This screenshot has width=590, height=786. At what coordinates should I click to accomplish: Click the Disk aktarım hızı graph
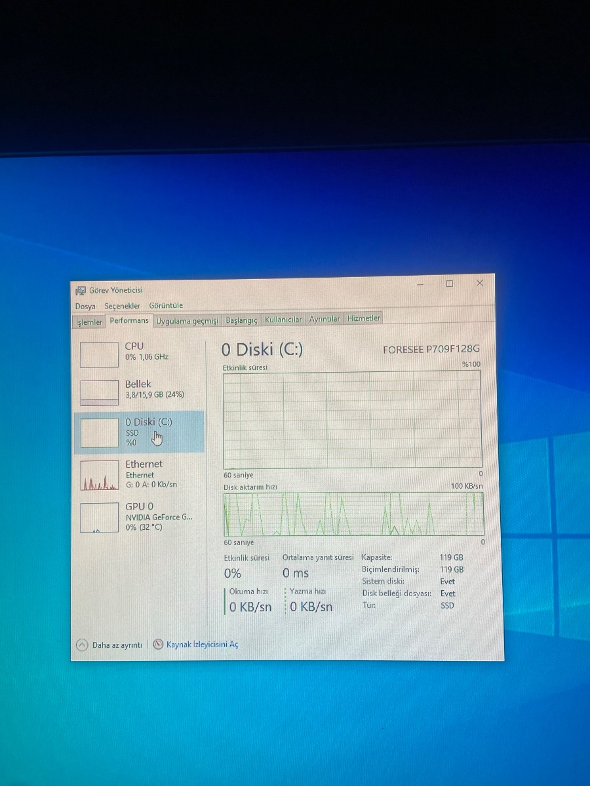[x=353, y=514]
